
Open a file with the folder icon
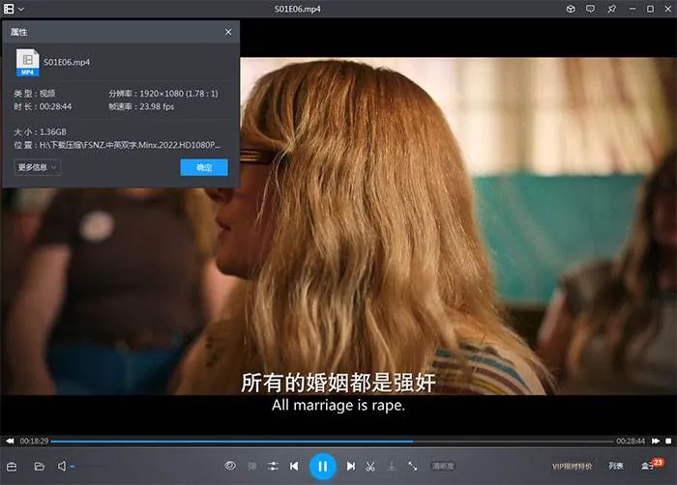pyautogui.click(x=40, y=466)
